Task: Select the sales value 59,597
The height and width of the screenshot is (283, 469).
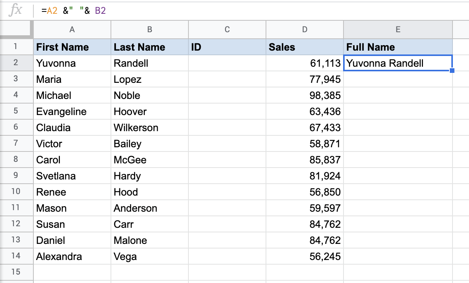Action: click(305, 208)
